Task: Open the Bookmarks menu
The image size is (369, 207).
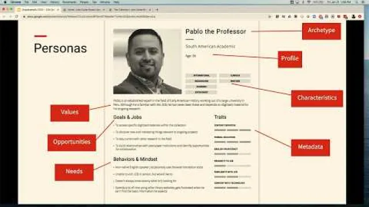Action: pyautogui.click(x=69, y=2)
